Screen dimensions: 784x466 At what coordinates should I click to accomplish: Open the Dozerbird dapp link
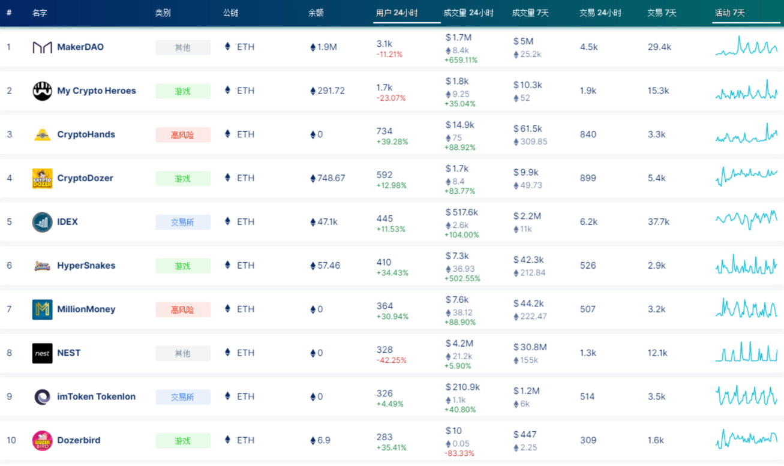(x=79, y=440)
